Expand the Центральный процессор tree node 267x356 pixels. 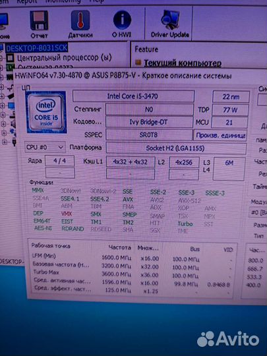point(1,58)
